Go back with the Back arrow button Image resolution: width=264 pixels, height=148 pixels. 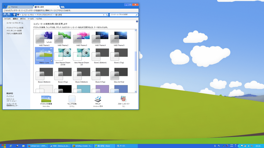click(5, 15)
